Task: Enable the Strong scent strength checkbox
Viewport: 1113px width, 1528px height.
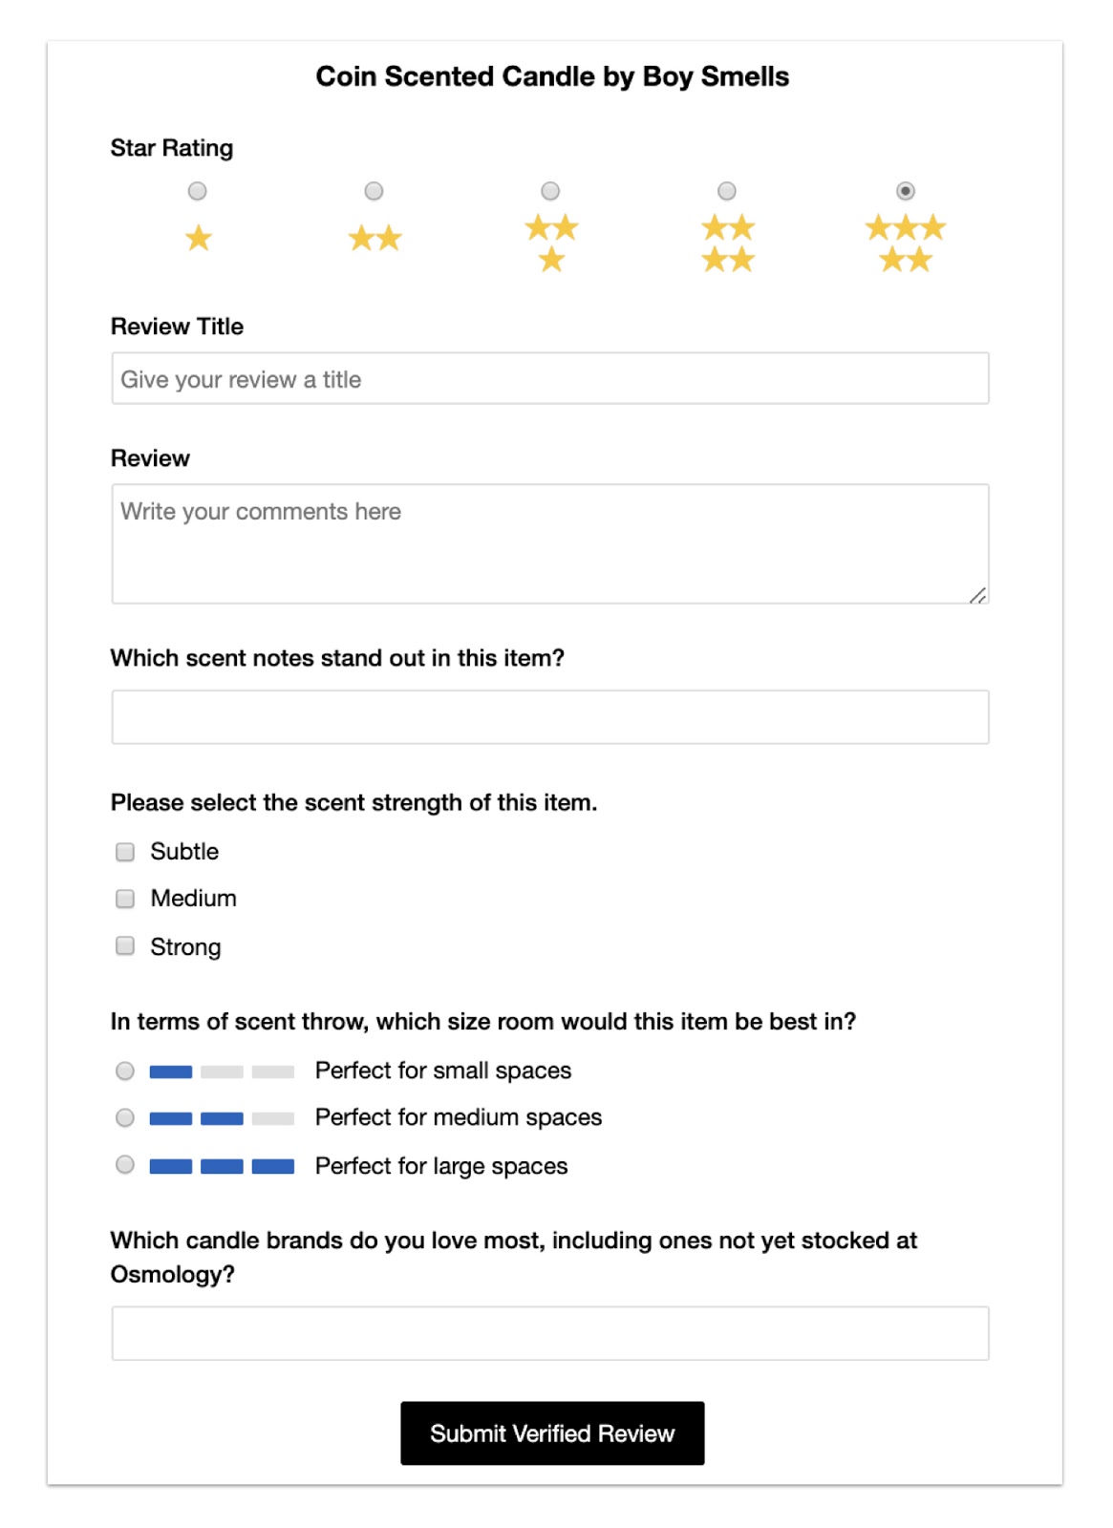Action: click(x=125, y=945)
